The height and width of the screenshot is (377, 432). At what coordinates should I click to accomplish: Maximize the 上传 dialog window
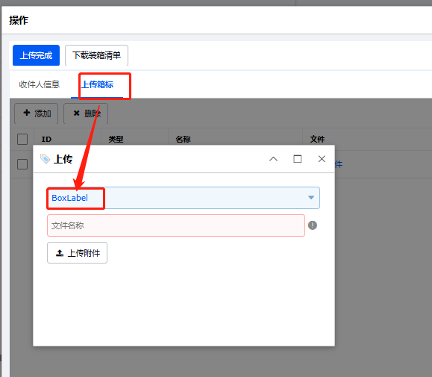coord(297,159)
